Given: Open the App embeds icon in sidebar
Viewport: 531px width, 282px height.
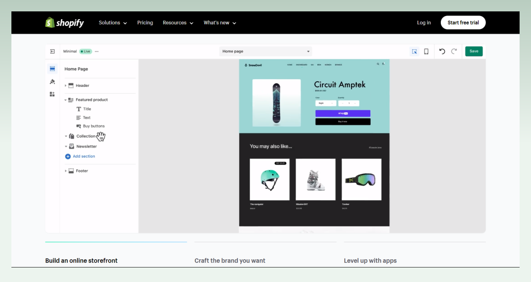Looking at the screenshot, I should (52, 94).
